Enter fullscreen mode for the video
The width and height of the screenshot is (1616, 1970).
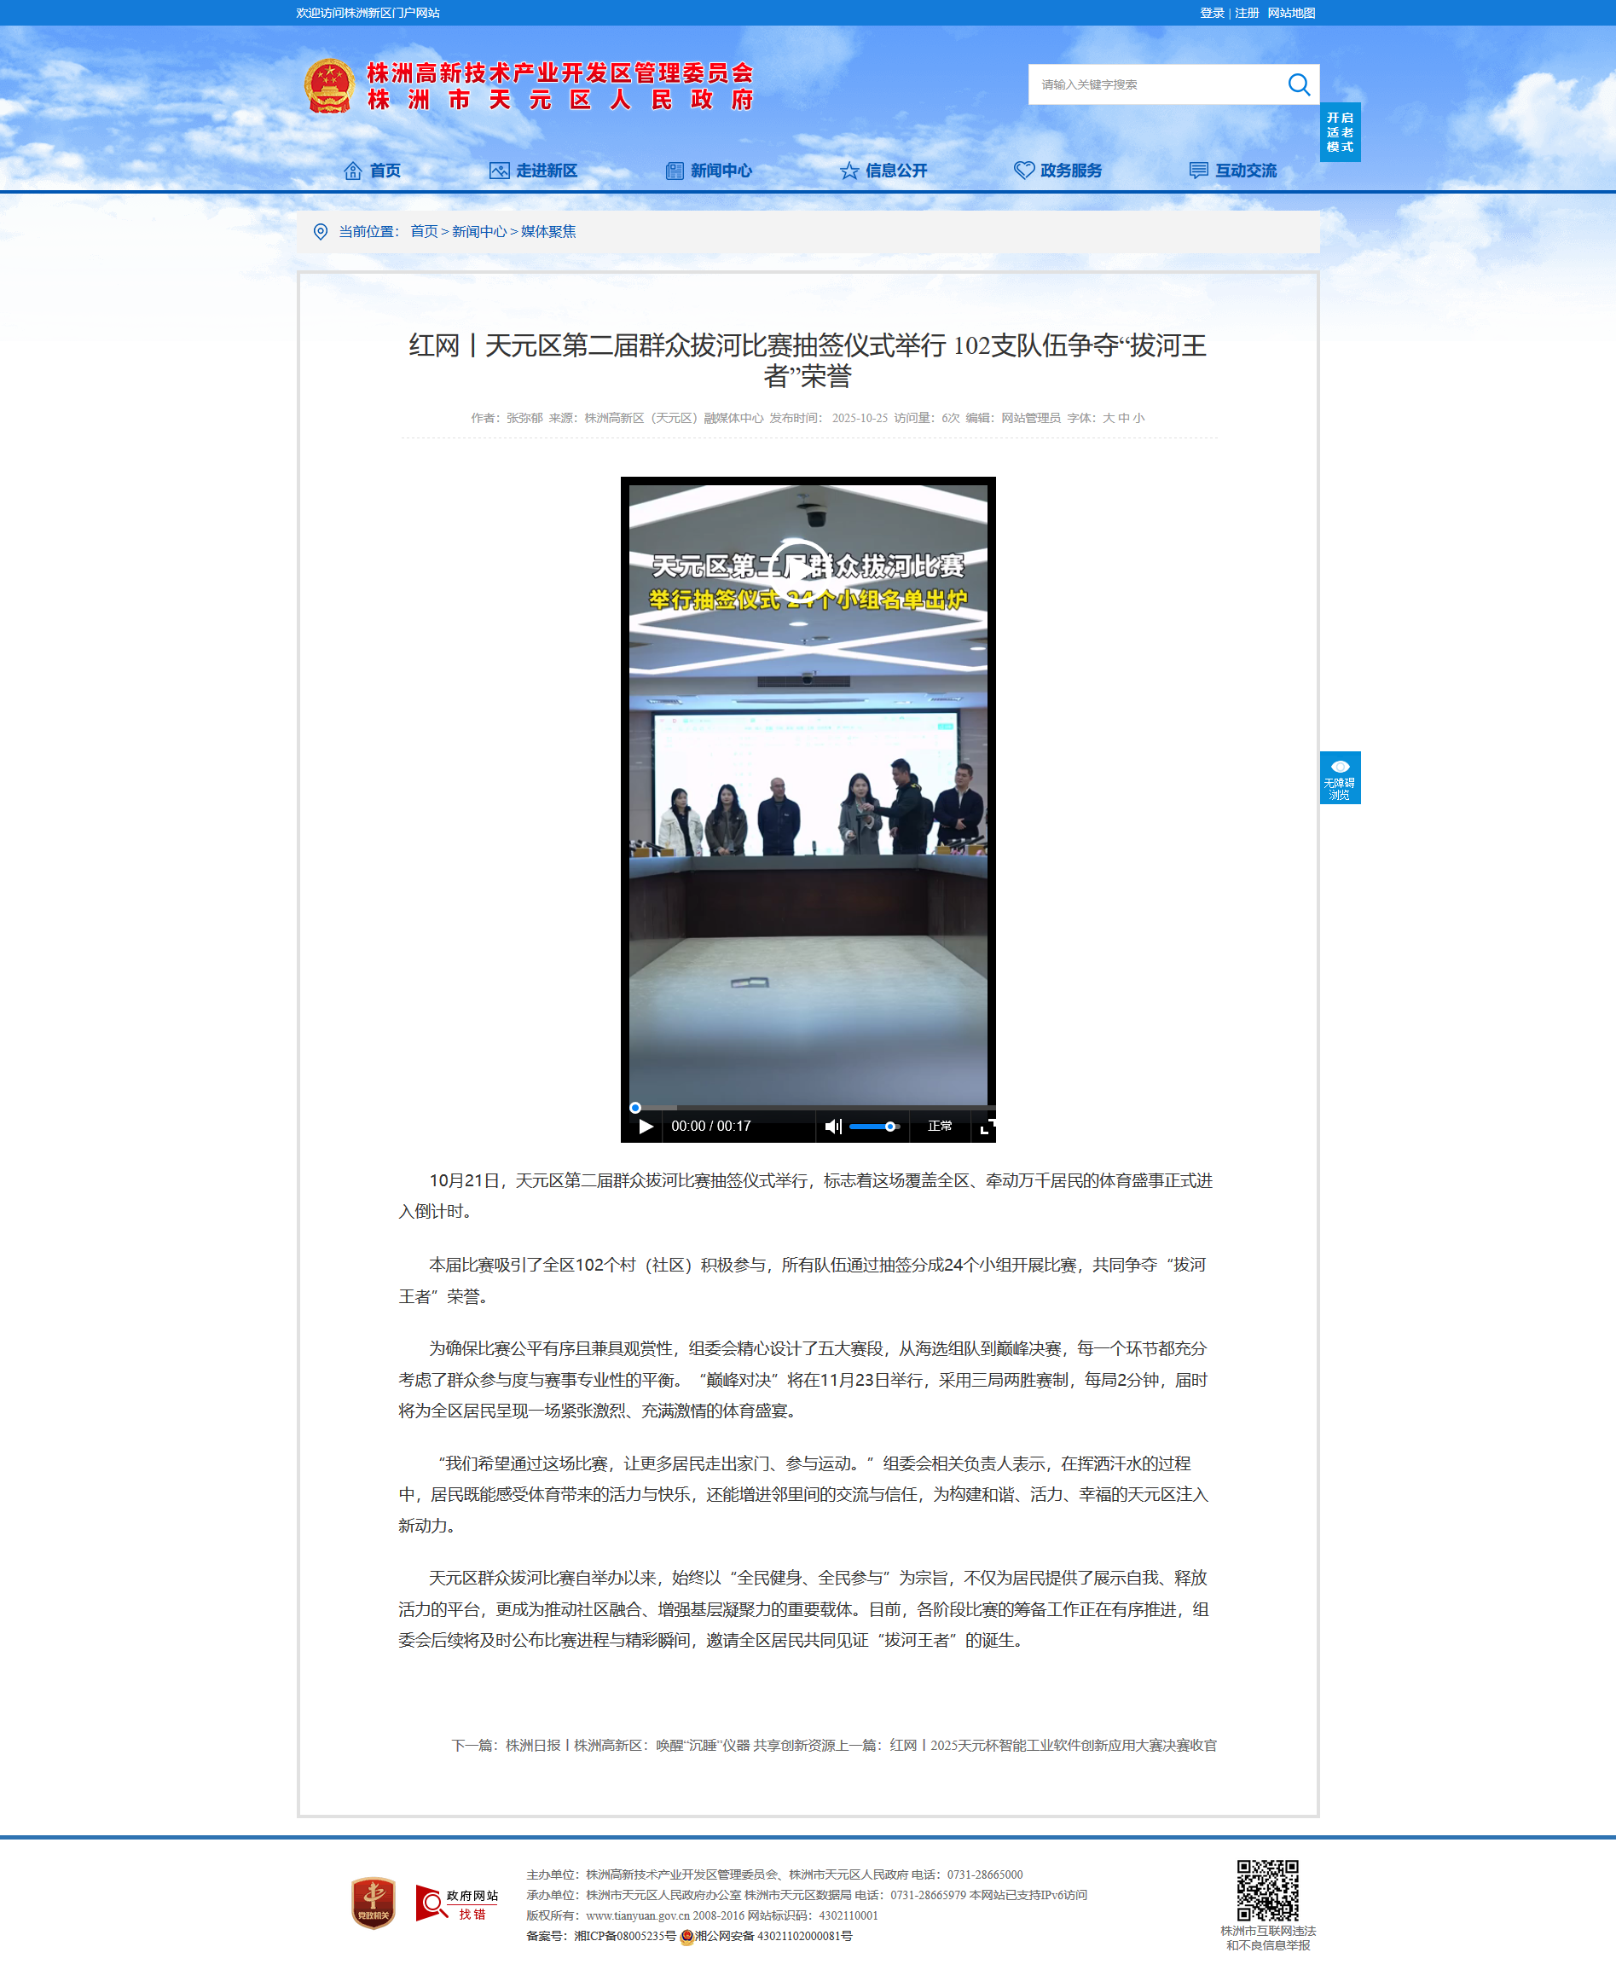point(987,1127)
